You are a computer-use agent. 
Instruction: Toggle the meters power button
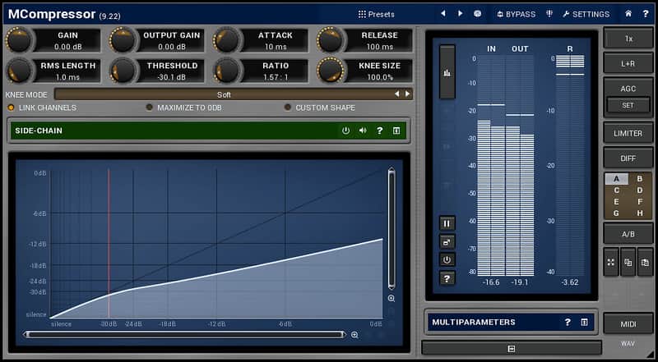click(447, 260)
